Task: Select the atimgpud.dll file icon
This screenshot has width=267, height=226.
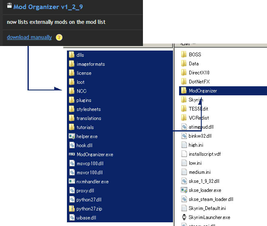Action: 184,127
